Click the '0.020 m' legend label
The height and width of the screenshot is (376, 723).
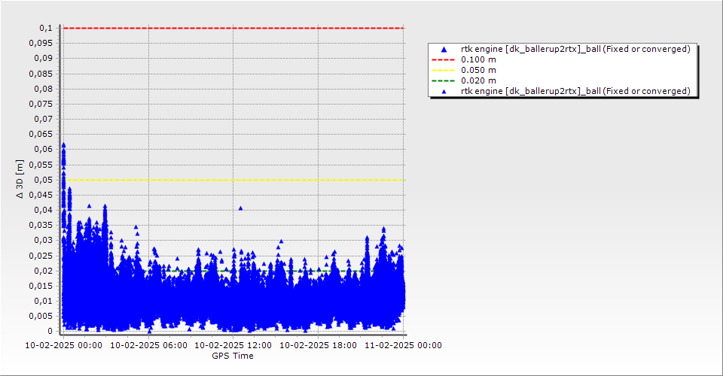[479, 81]
